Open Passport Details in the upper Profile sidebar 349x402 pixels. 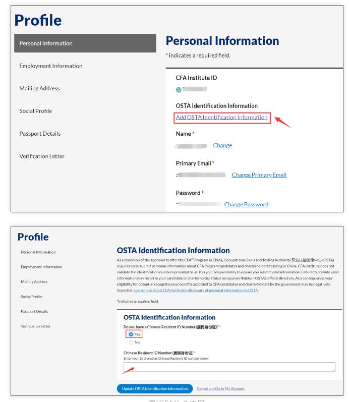(40, 134)
